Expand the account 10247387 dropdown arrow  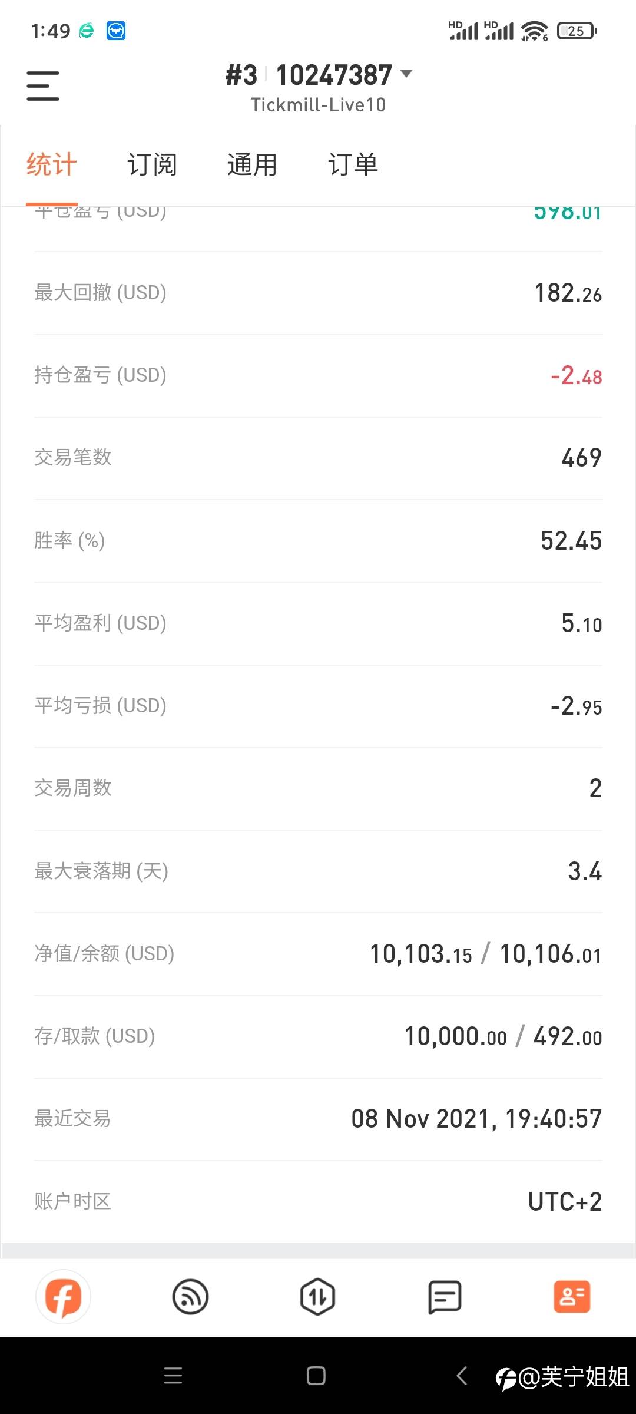(x=406, y=74)
